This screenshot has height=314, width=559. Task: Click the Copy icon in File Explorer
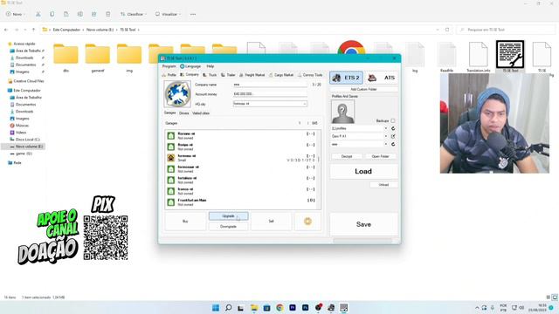click(x=52, y=14)
